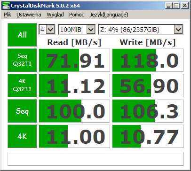The image size is (191, 171).
Task: Maximize the CrystalDiskMark window
Action: point(176,6)
